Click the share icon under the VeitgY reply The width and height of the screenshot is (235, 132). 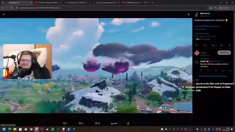point(230,70)
